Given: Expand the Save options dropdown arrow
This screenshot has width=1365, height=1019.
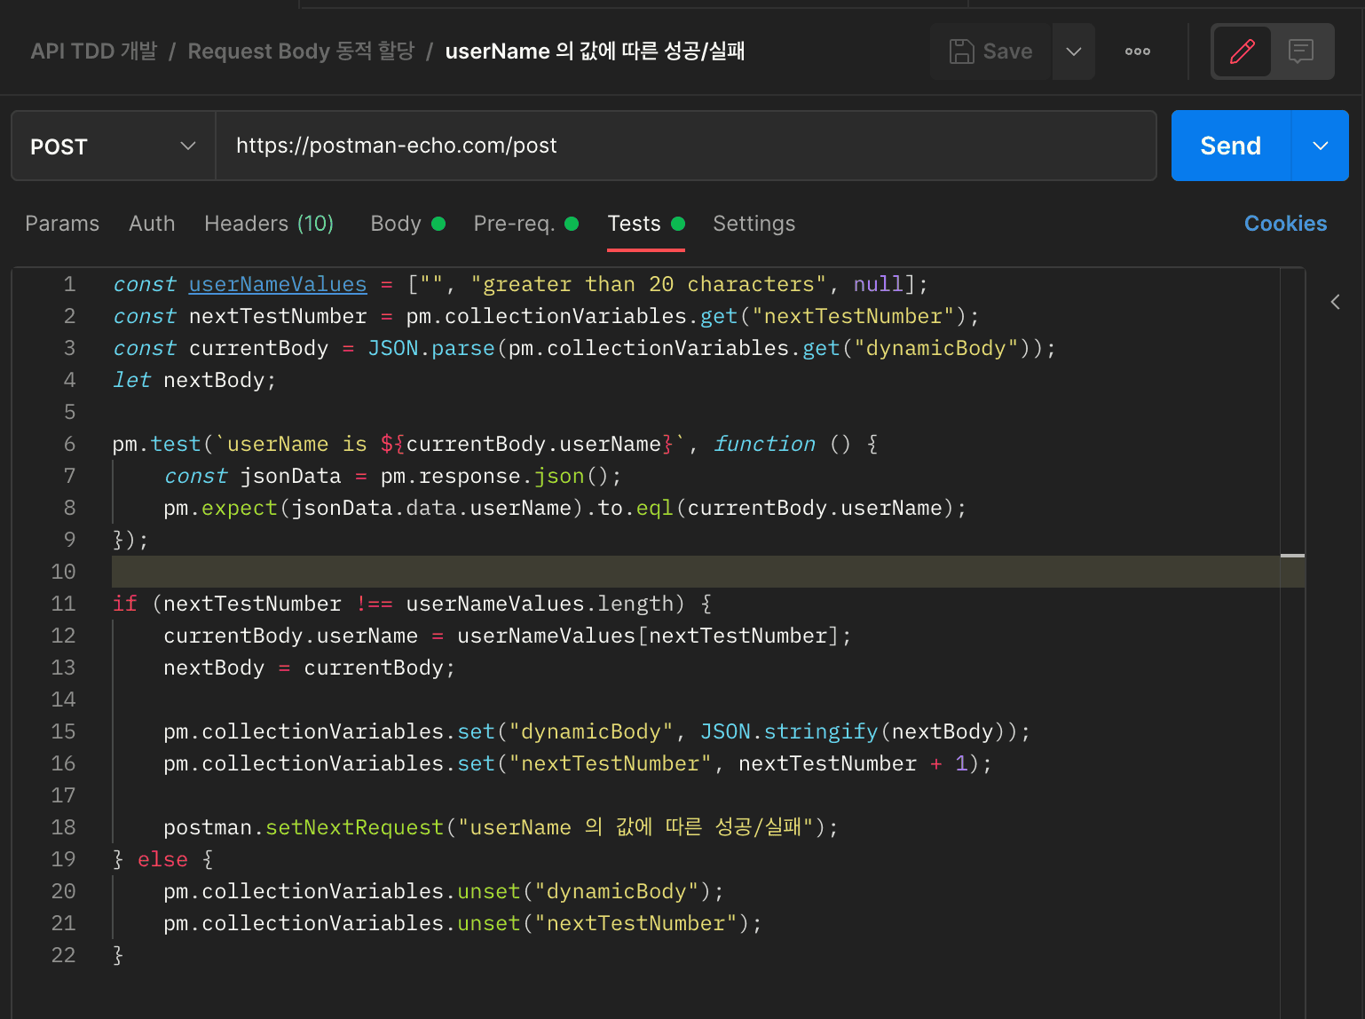Looking at the screenshot, I should [1074, 51].
